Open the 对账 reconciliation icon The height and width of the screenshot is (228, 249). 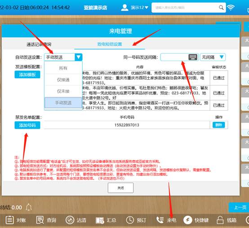pyautogui.click(x=10, y=220)
